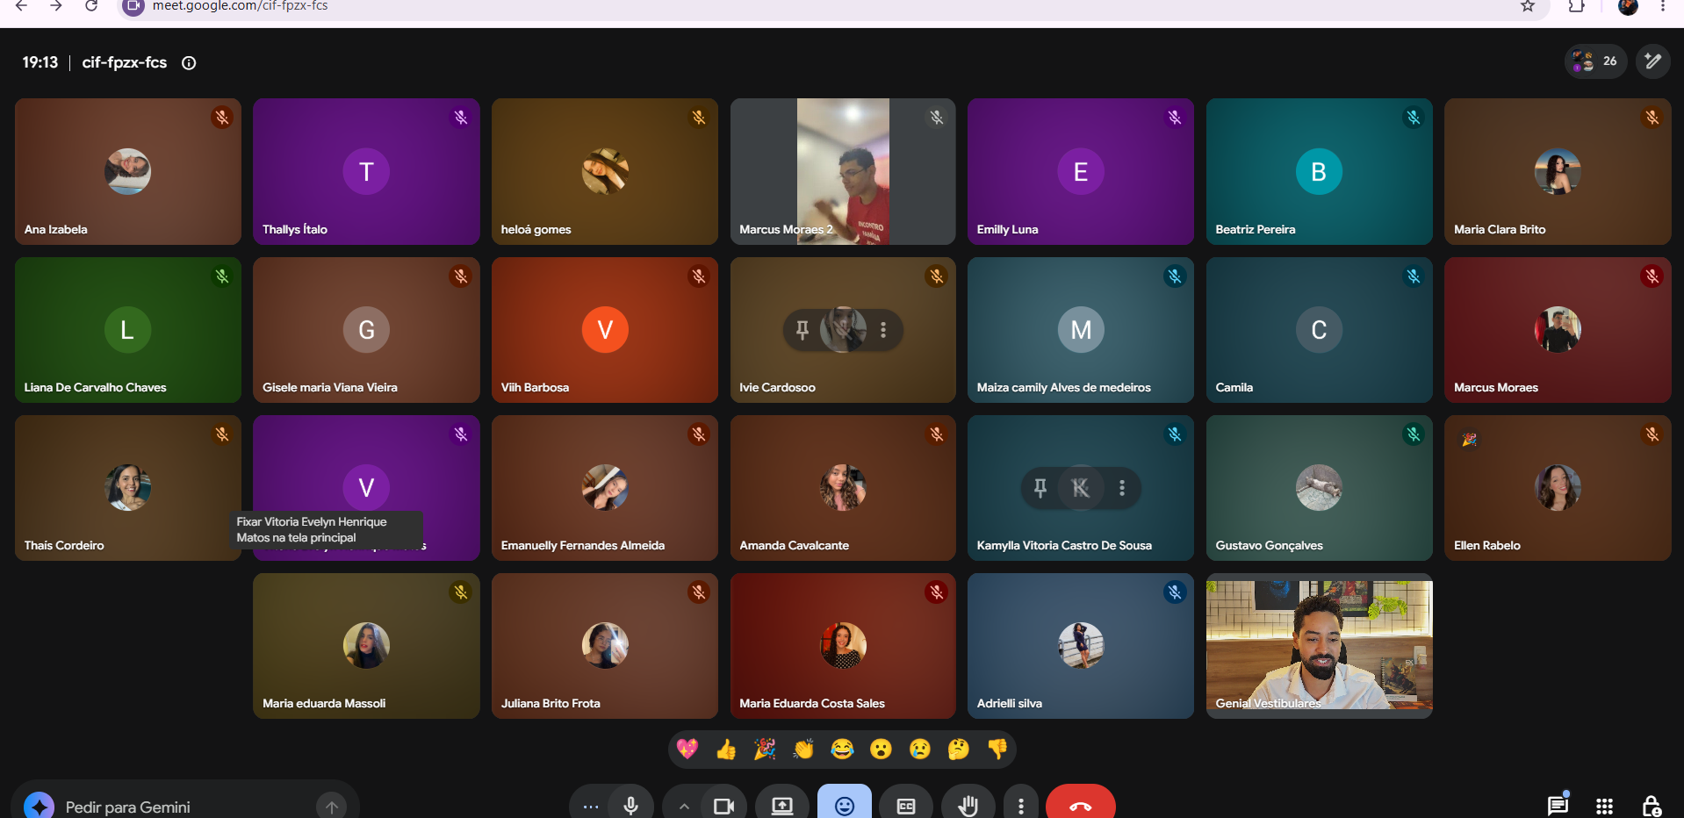Viewport: 1684px width, 818px height.
Task: Click the meeting code cif-fpzx-fcs text
Action: tap(125, 62)
